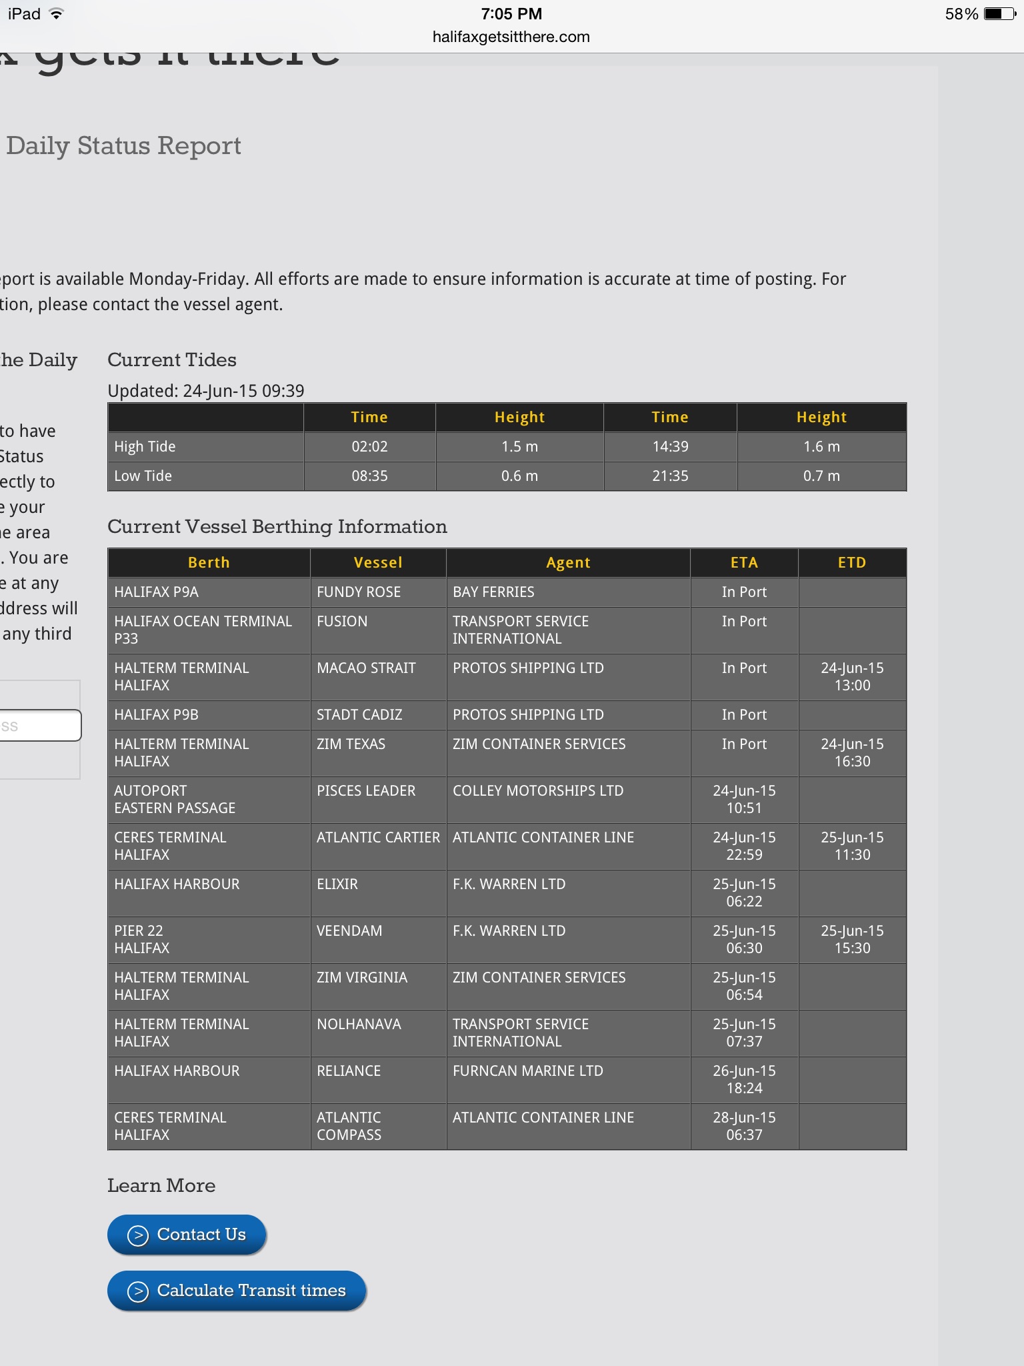
Task: Select the FUNDY ROSE vessel row
Action: [359, 592]
